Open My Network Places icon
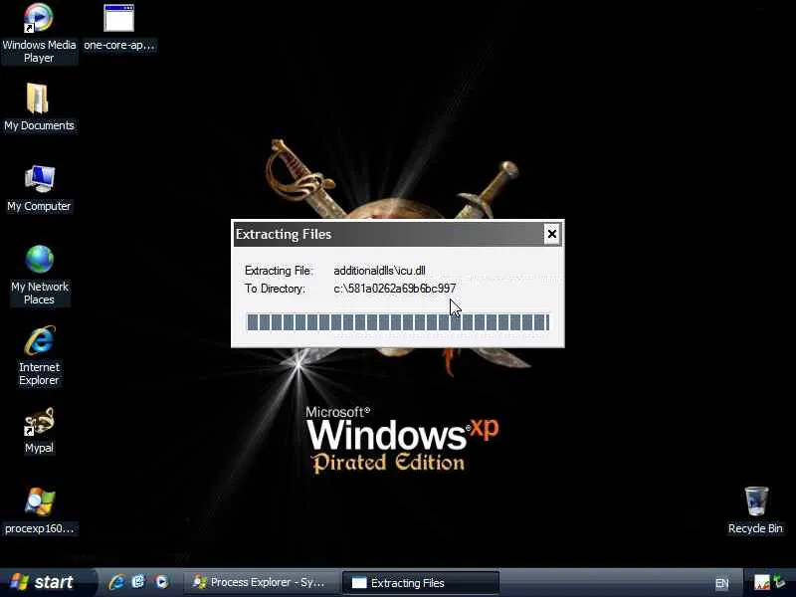The image size is (796, 597). 39,276
